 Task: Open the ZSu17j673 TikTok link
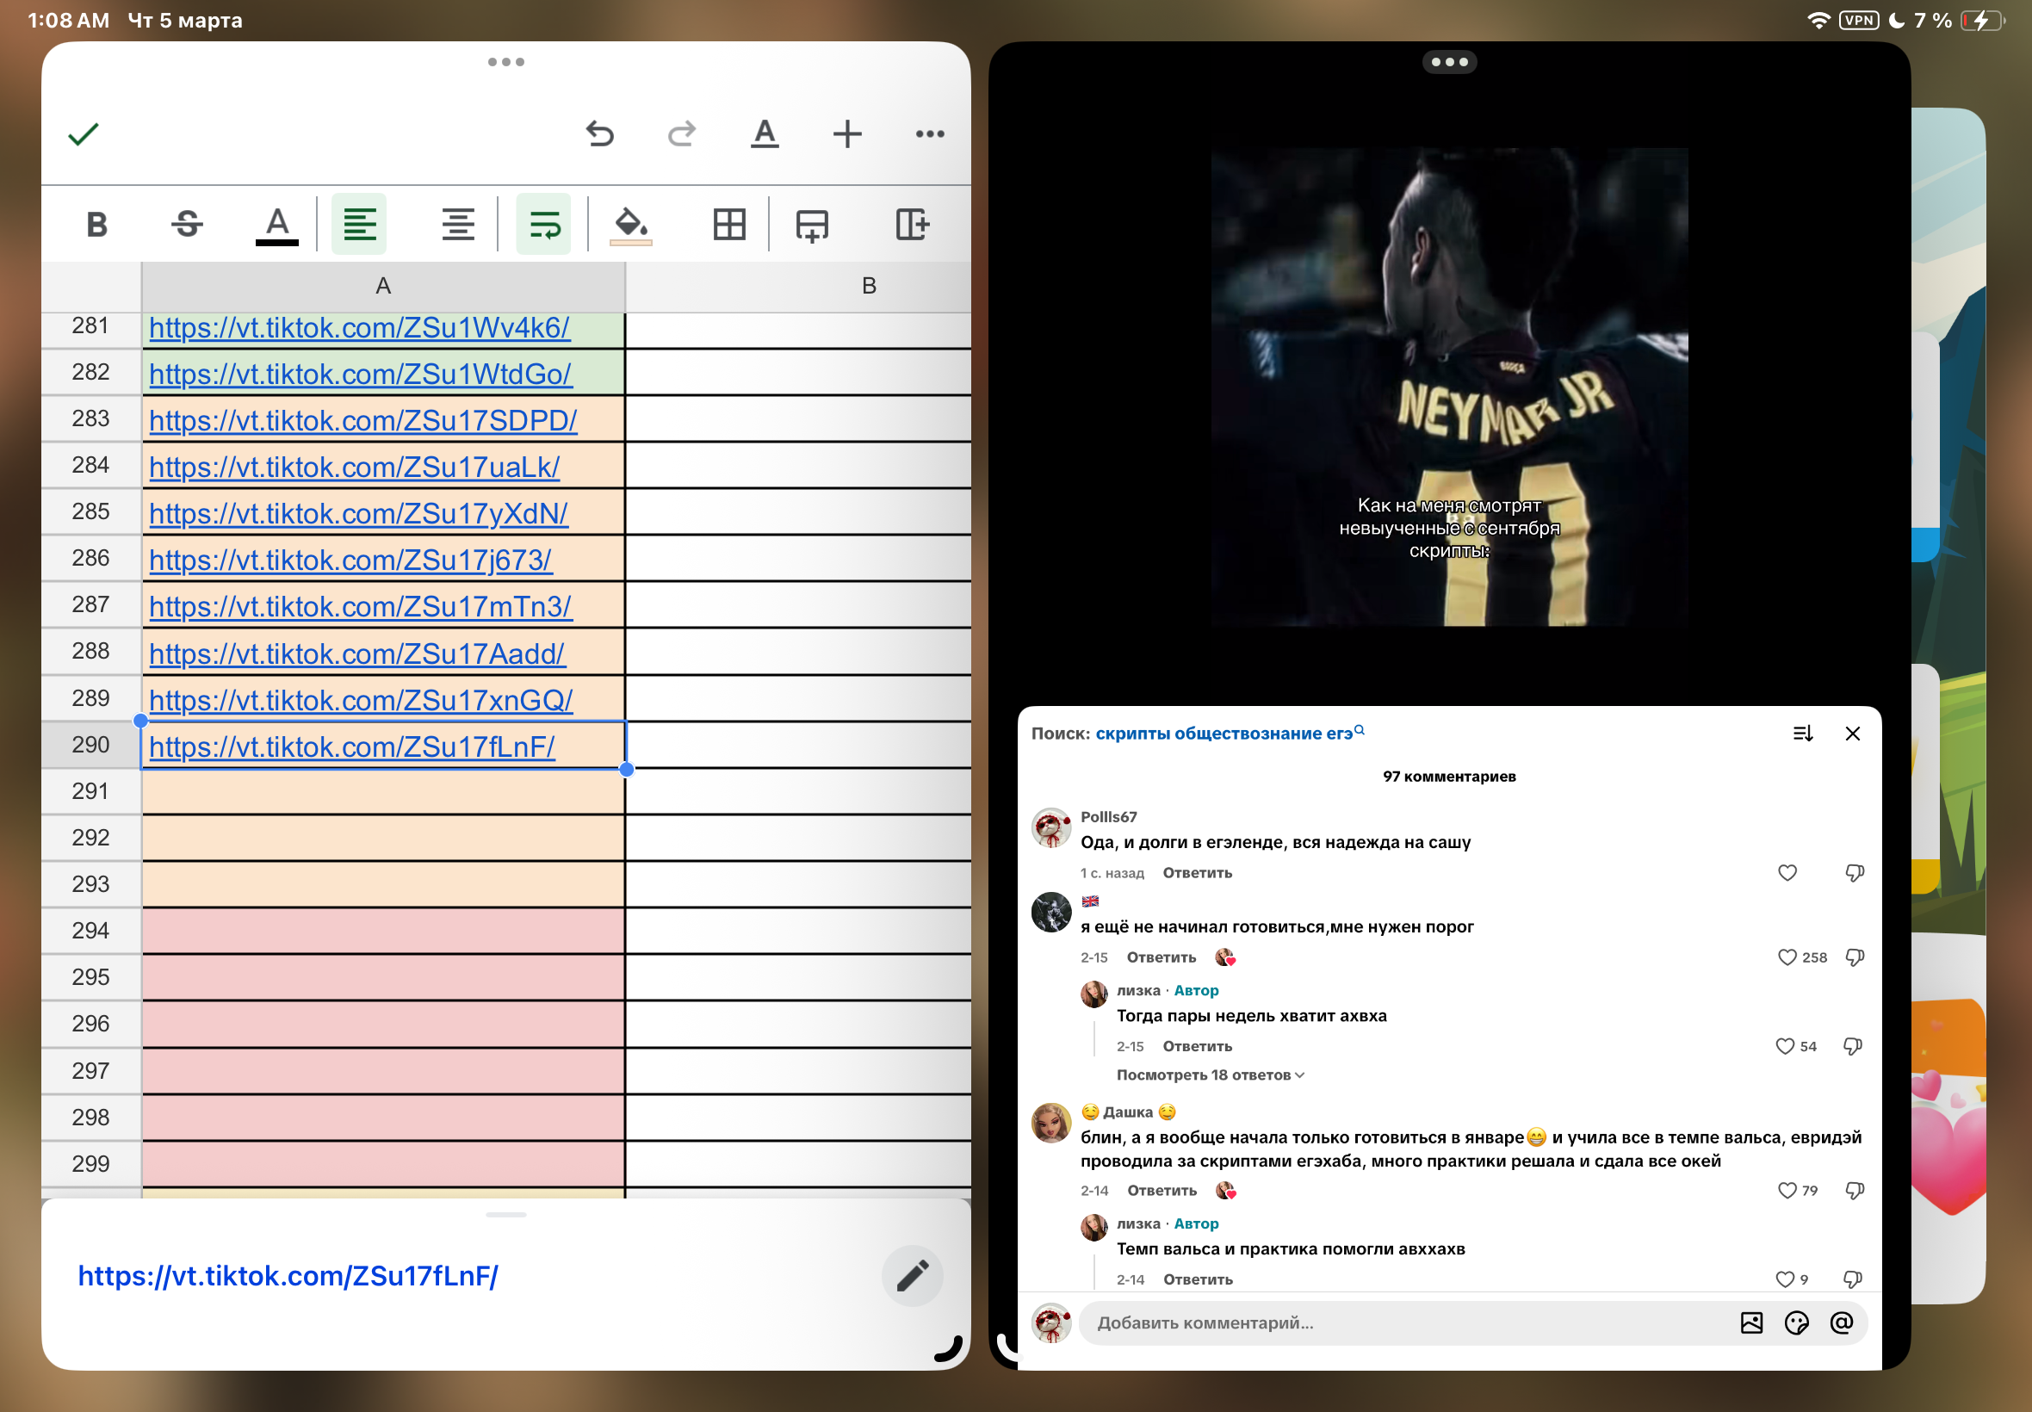(x=350, y=560)
